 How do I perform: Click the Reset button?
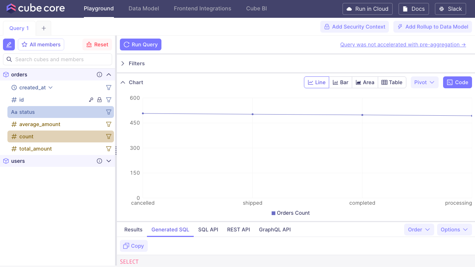(97, 44)
